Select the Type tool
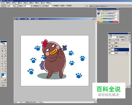The height and width of the screenshot is (105, 132). click(x=5, y=64)
